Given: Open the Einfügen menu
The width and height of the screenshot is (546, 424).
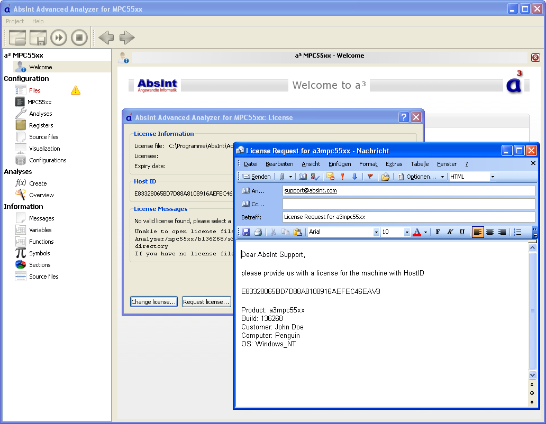Looking at the screenshot, I should (340, 164).
